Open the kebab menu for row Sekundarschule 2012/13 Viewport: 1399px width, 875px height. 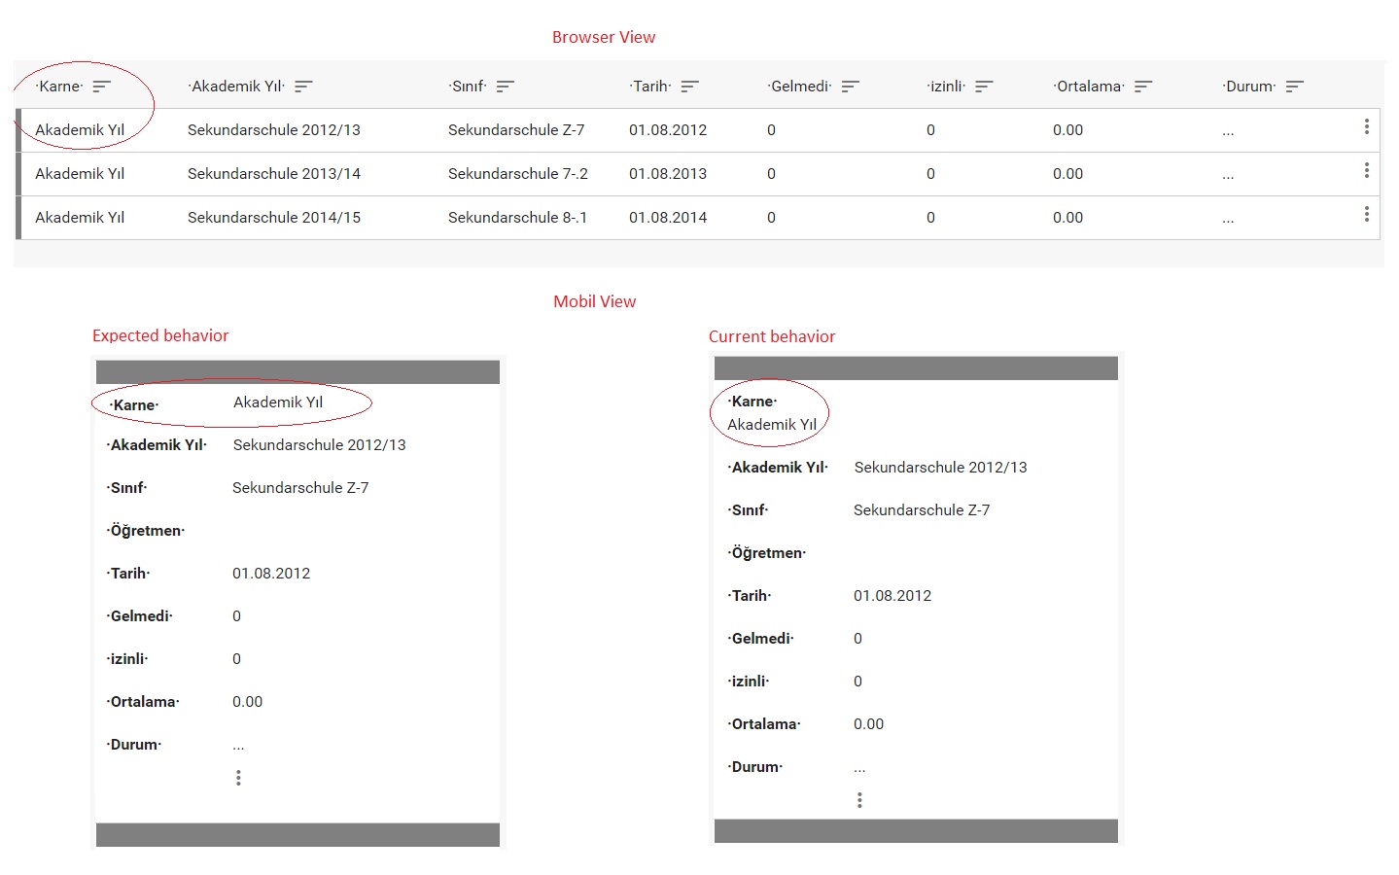1367,127
